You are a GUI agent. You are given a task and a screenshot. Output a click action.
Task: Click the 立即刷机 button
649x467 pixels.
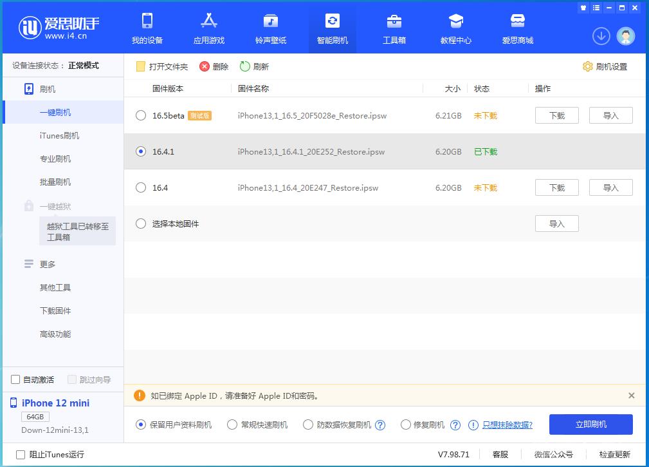590,424
